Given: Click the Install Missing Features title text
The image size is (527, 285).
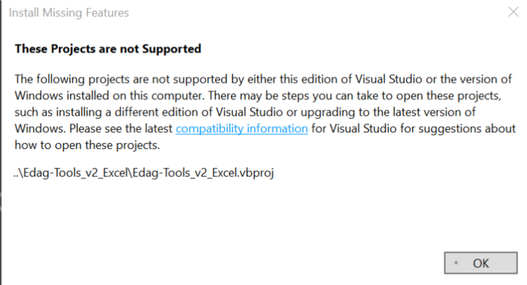Looking at the screenshot, I should coord(69,13).
